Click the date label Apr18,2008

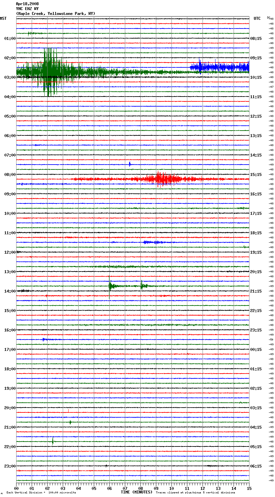click(x=27, y=4)
